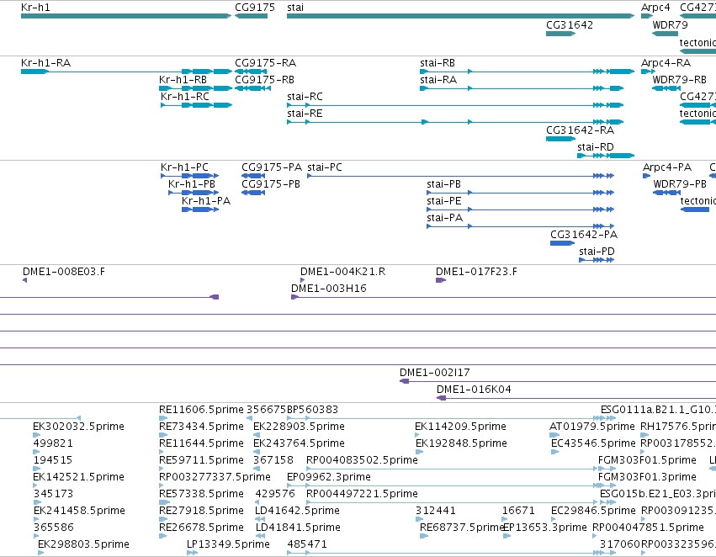Image resolution: width=716 pixels, height=557 pixels.
Task: Click the CG9175-RB transcript
Action: (253, 88)
